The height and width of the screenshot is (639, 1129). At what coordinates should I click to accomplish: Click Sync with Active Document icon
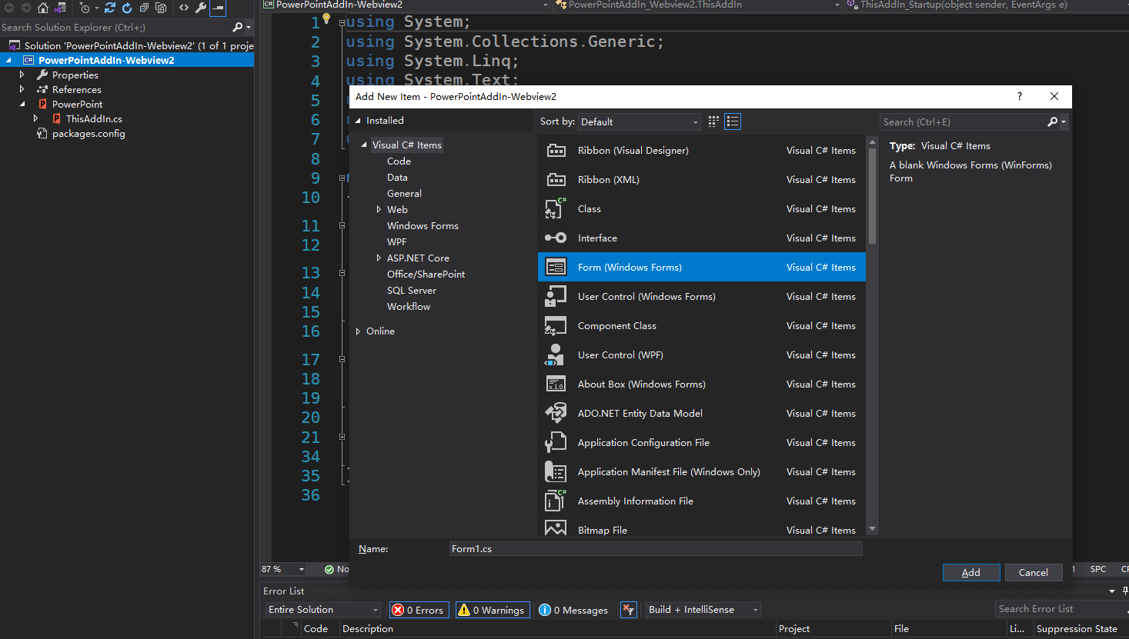110,8
